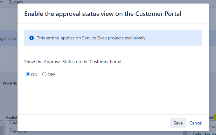Click the Service Desk projects info banner
The image size is (216, 135).
point(113,38)
